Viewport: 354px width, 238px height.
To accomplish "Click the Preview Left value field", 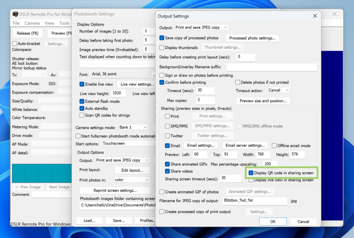I will [x=200, y=154].
